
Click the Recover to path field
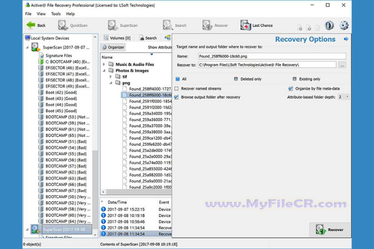(x=267, y=65)
